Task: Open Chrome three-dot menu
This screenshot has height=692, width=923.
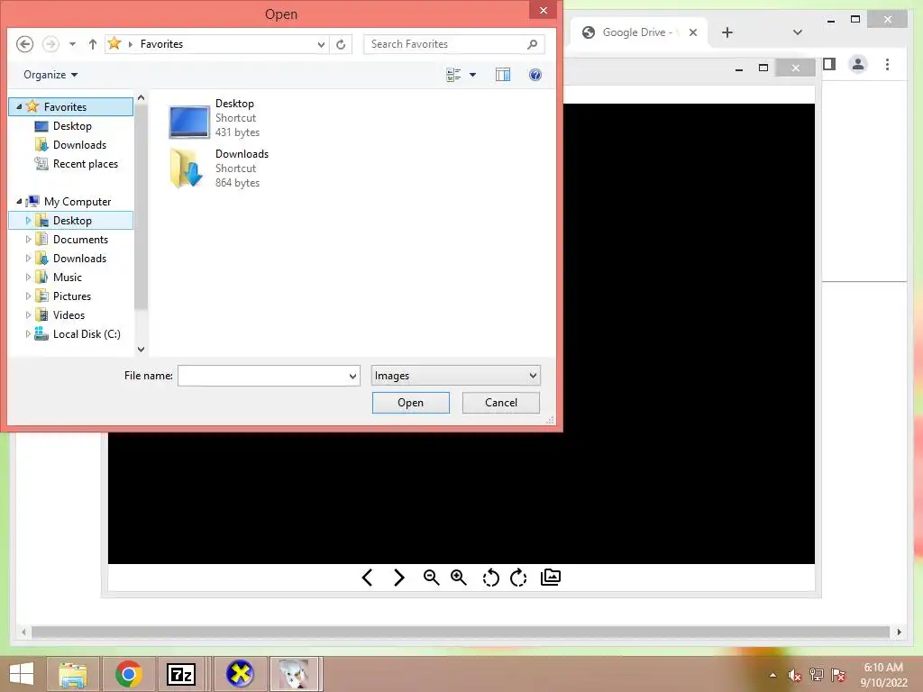Action: click(887, 64)
